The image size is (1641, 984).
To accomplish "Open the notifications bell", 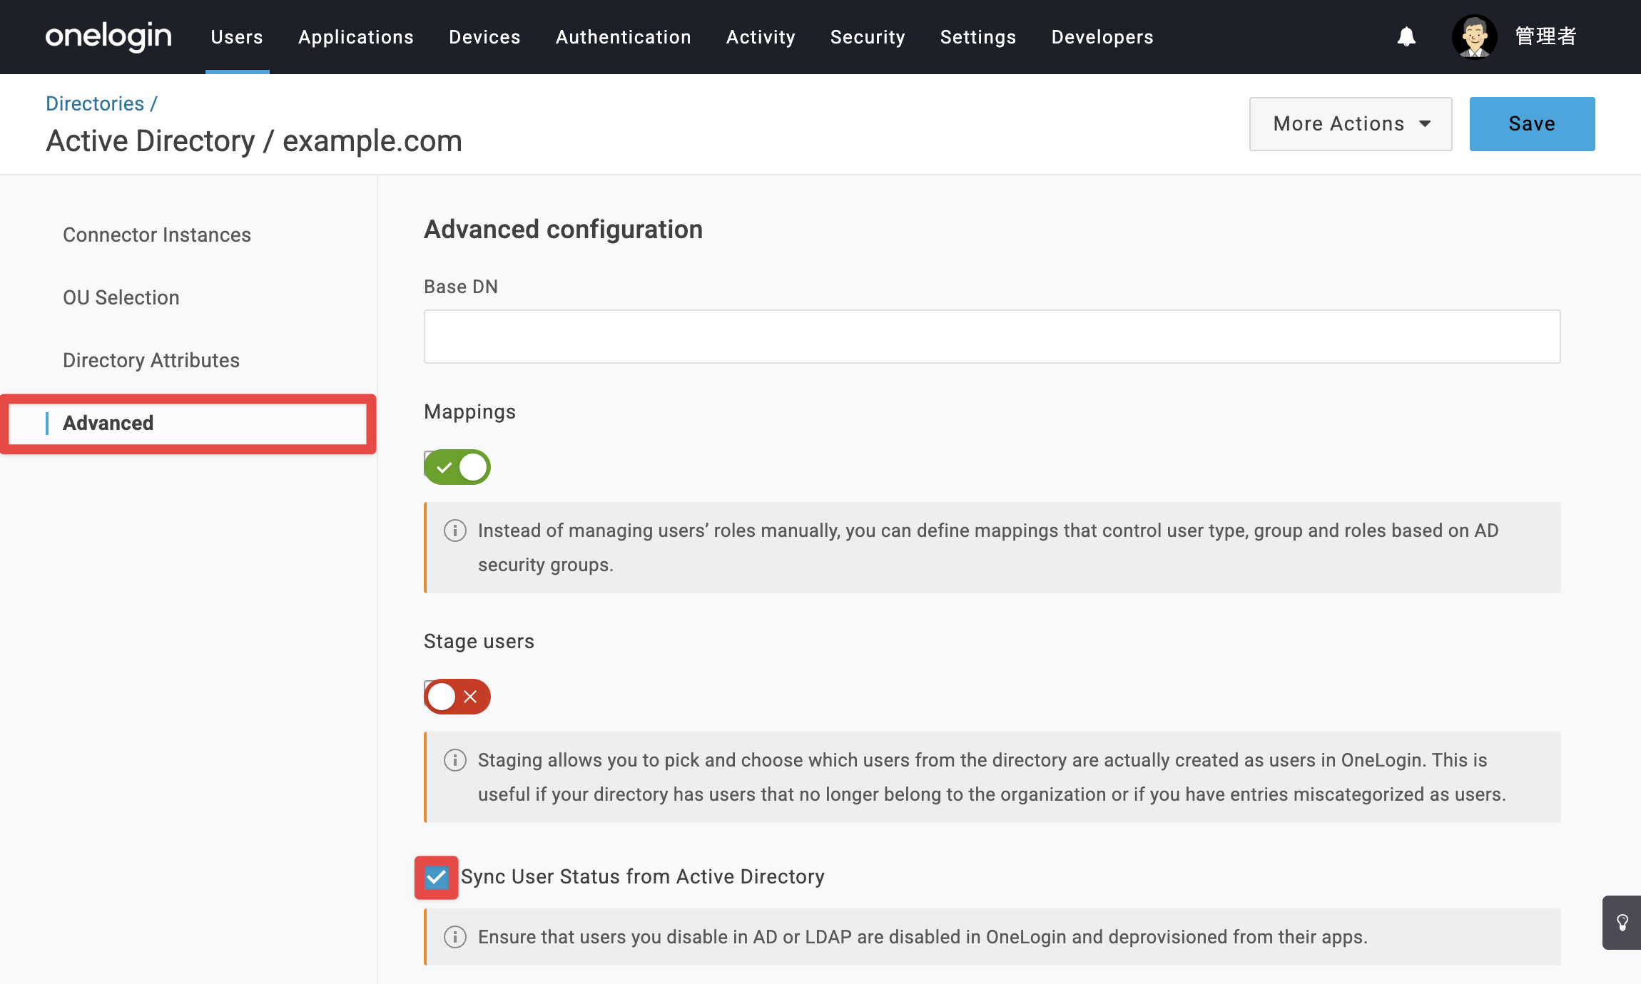I will tap(1406, 36).
